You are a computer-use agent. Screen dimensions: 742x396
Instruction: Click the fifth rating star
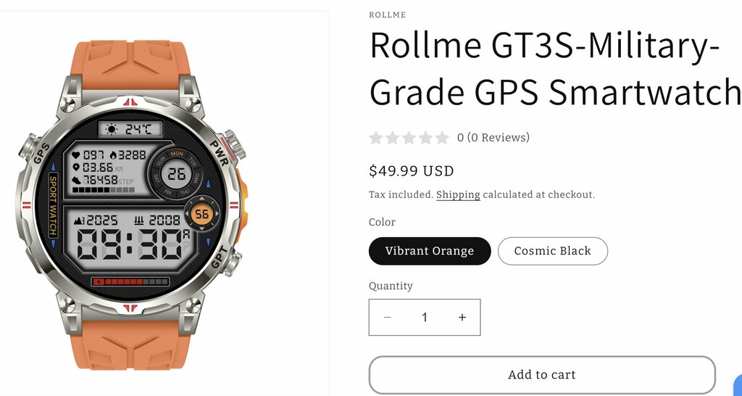tap(443, 138)
